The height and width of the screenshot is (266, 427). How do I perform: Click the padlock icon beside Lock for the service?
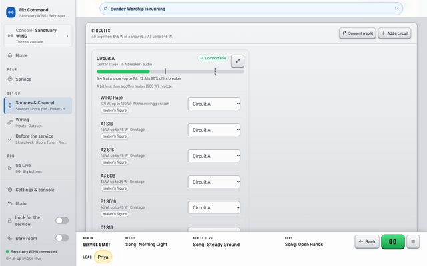tap(9, 221)
